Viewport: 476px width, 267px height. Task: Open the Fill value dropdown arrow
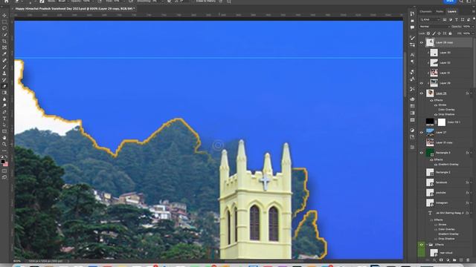(x=473, y=33)
